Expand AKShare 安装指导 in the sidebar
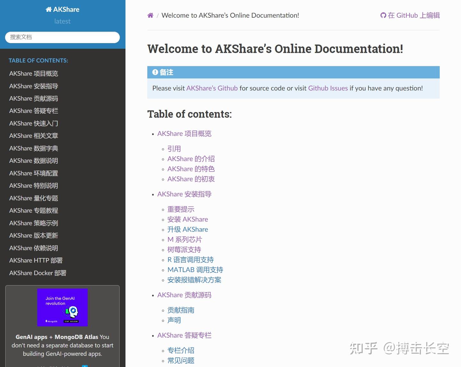This screenshot has height=367, width=461. 33,86
